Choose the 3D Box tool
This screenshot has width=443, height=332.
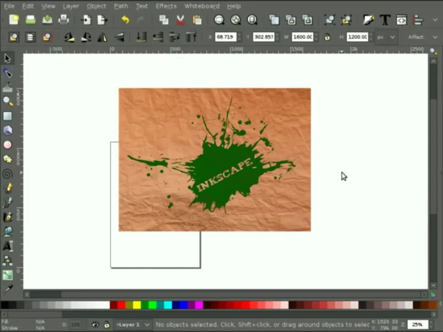(x=7, y=131)
